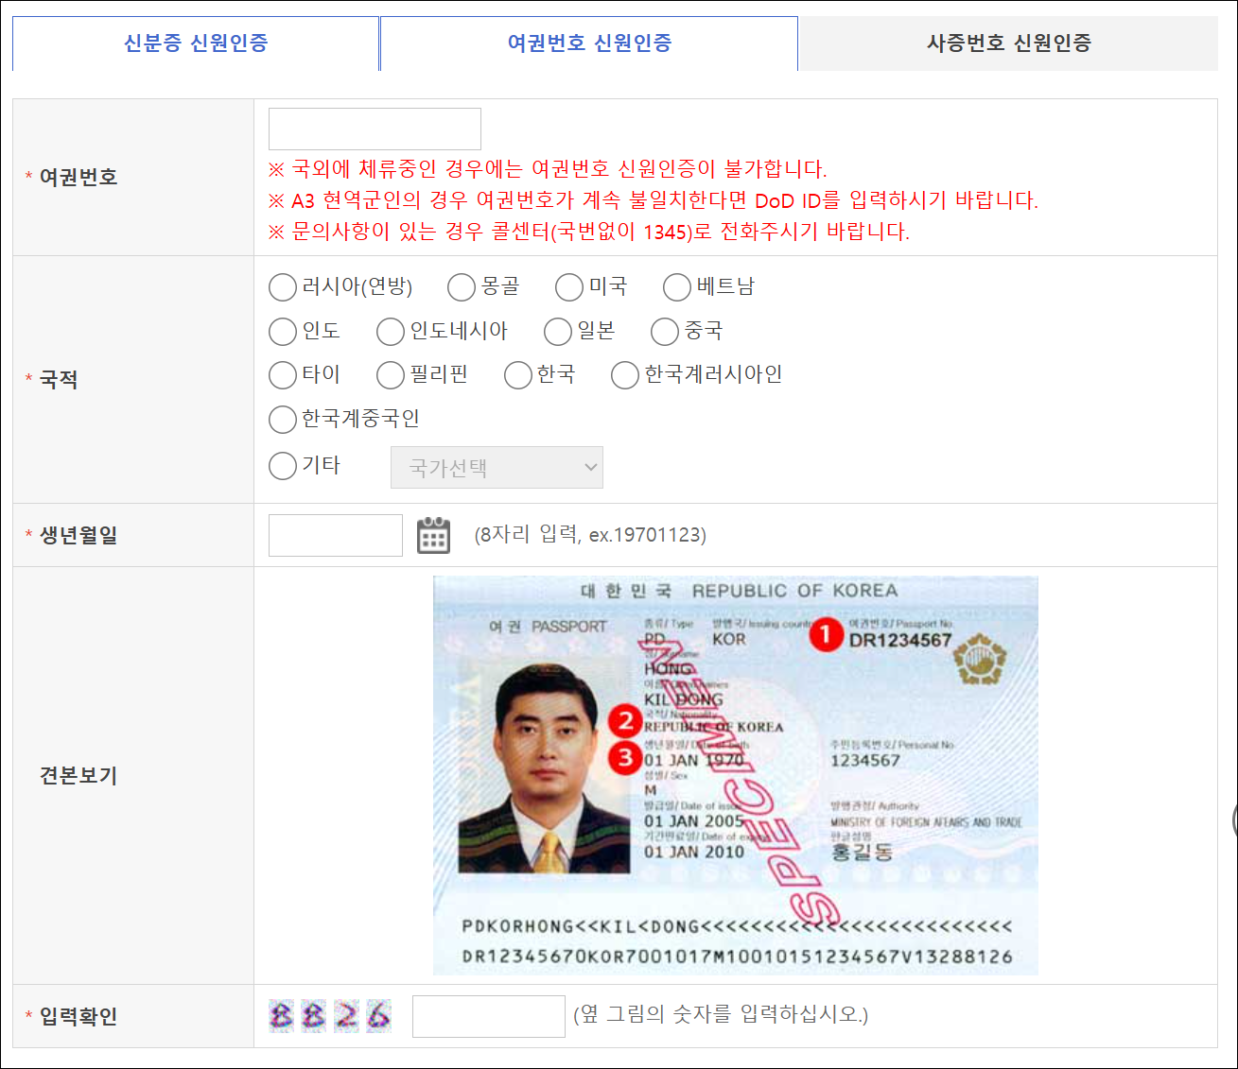Screen dimensions: 1238x1069
Task: Select 인도 nationality radio button
Action: point(283,332)
